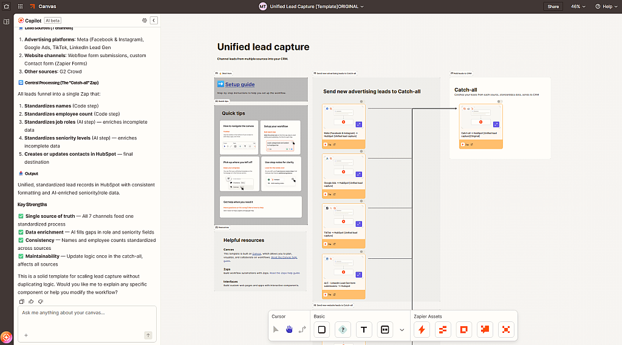This screenshot has width=622, height=345.
Task: Open the Google Ads Zap card
Action: click(344, 176)
